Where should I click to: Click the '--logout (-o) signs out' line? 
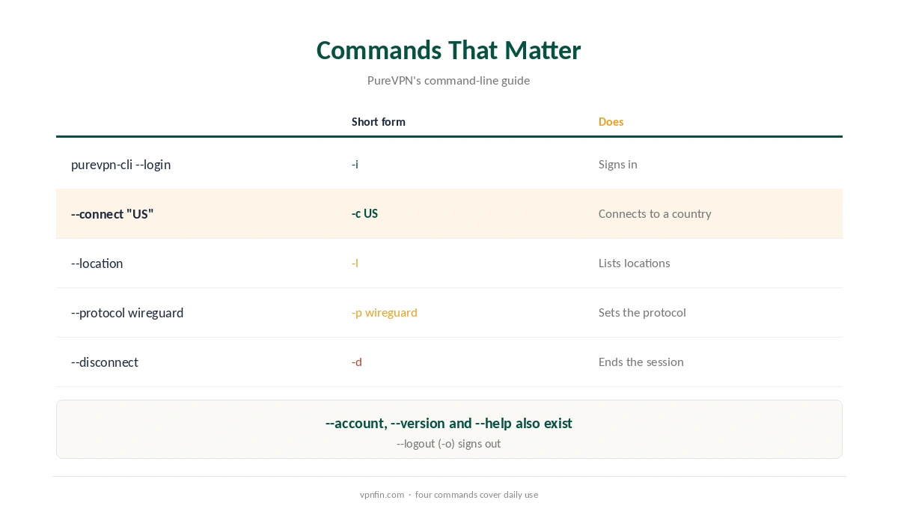click(448, 443)
